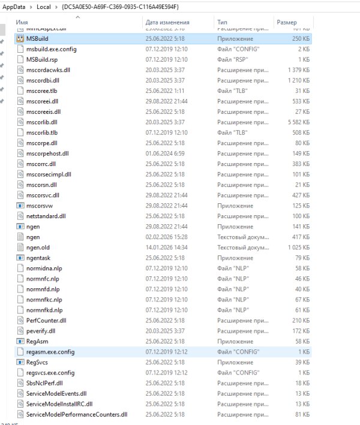This screenshot has width=360, height=425.
Task: Sort by Тип column header
Action: click(x=222, y=22)
